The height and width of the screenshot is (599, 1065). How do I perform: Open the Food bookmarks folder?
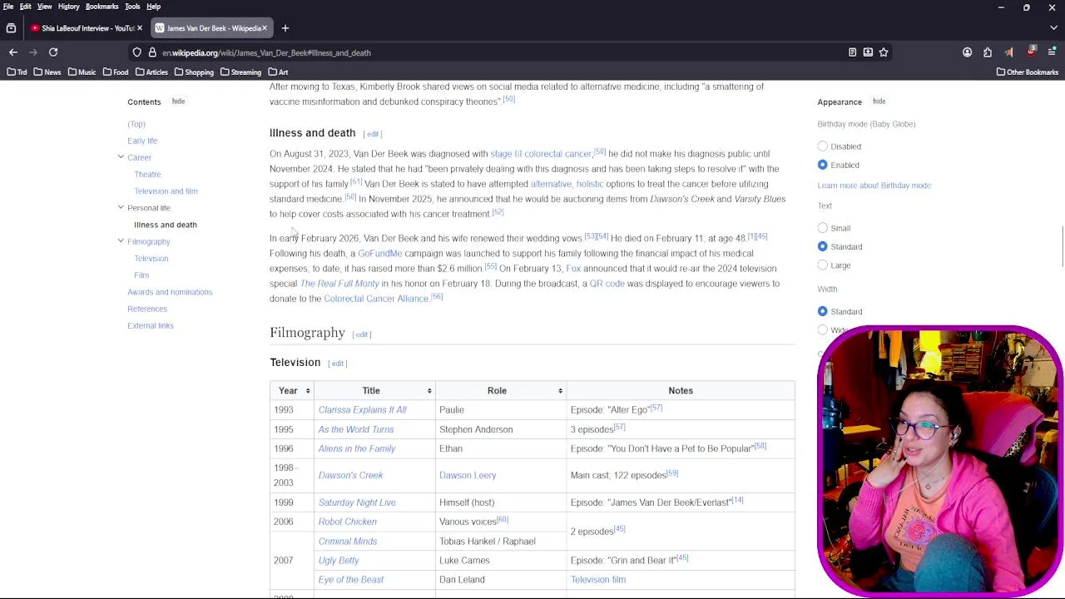click(x=115, y=72)
